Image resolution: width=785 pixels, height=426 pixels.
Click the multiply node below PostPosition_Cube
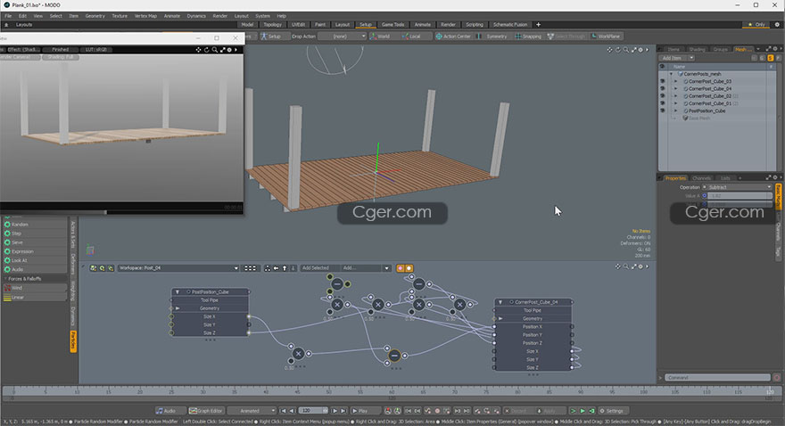[298, 354]
